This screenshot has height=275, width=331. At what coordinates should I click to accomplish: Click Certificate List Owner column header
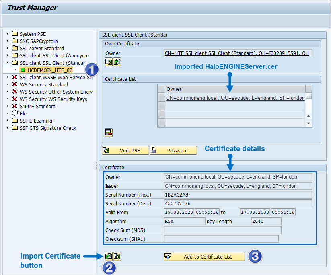[235, 89]
